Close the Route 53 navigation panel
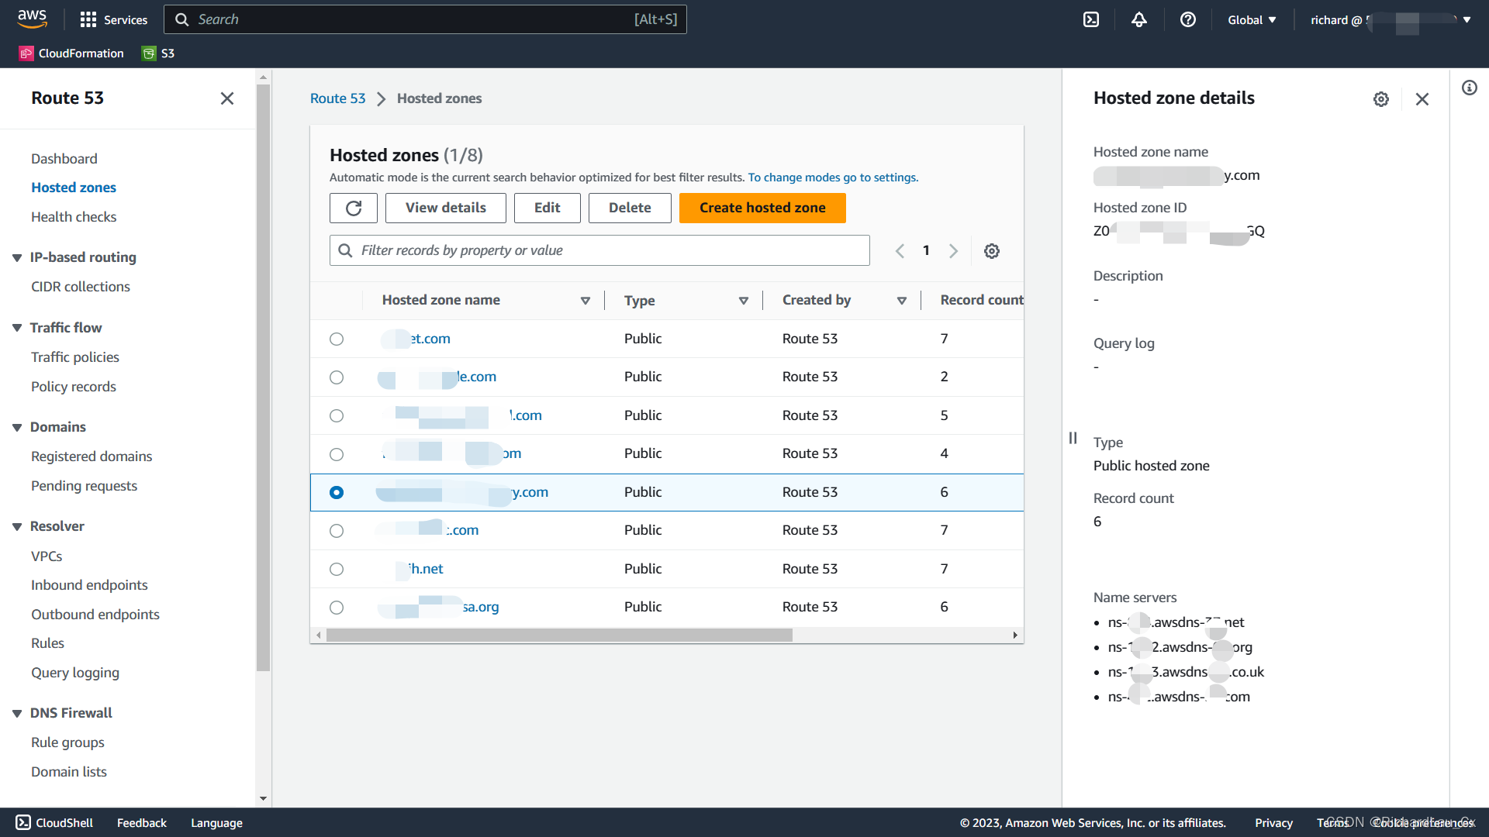1489x837 pixels. 227,98
